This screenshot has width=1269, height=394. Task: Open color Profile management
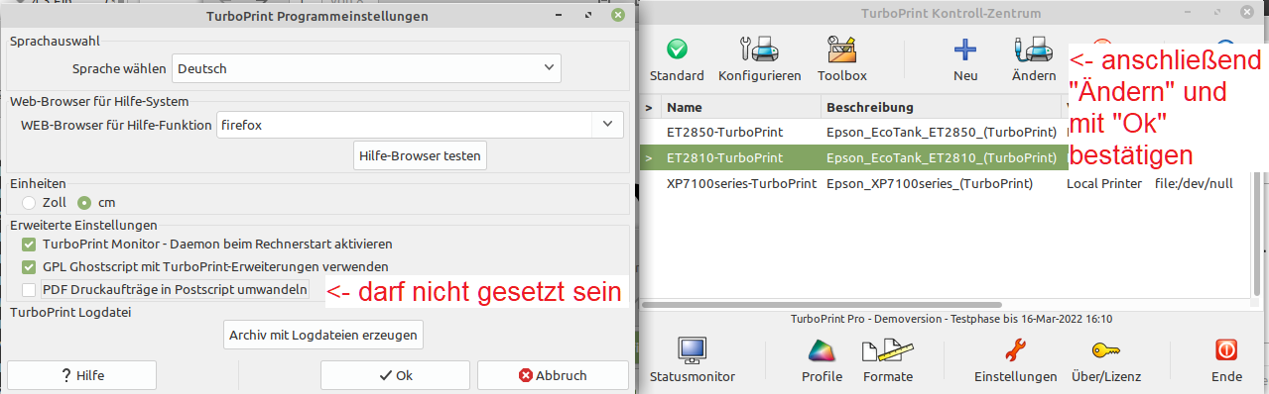[822, 360]
